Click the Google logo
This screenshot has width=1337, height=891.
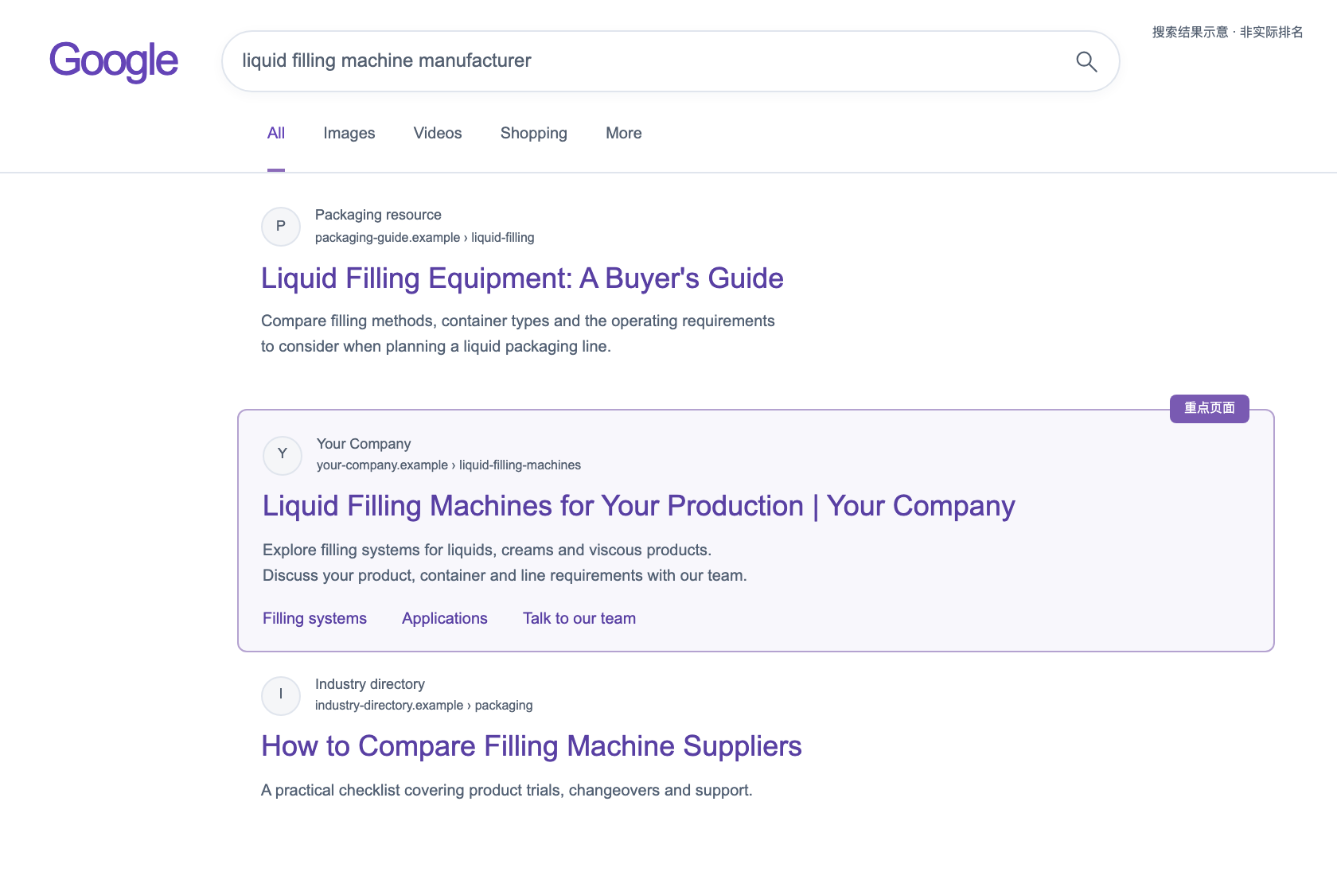click(x=114, y=61)
